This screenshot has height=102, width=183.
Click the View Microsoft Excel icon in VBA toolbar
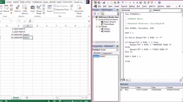click(x=95, y=2)
